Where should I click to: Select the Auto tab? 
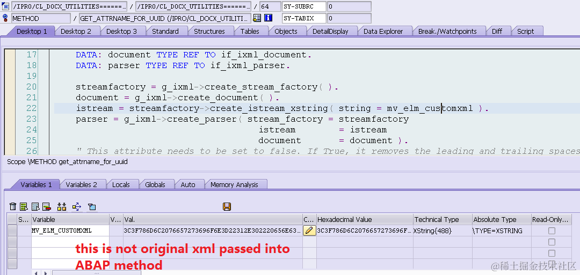(x=188, y=184)
